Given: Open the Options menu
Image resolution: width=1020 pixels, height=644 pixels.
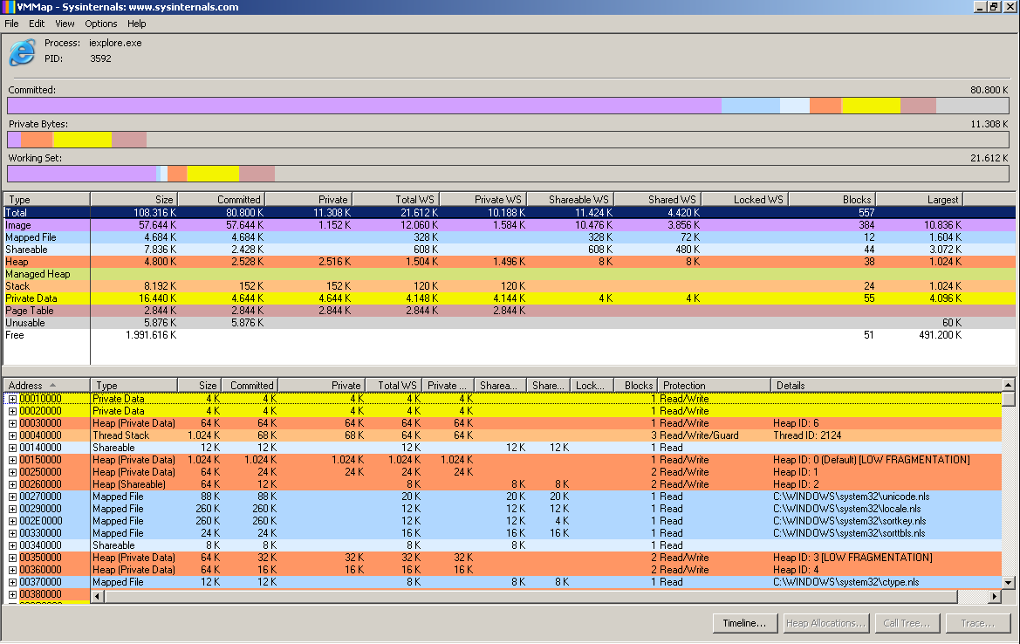Looking at the screenshot, I should pos(100,24).
